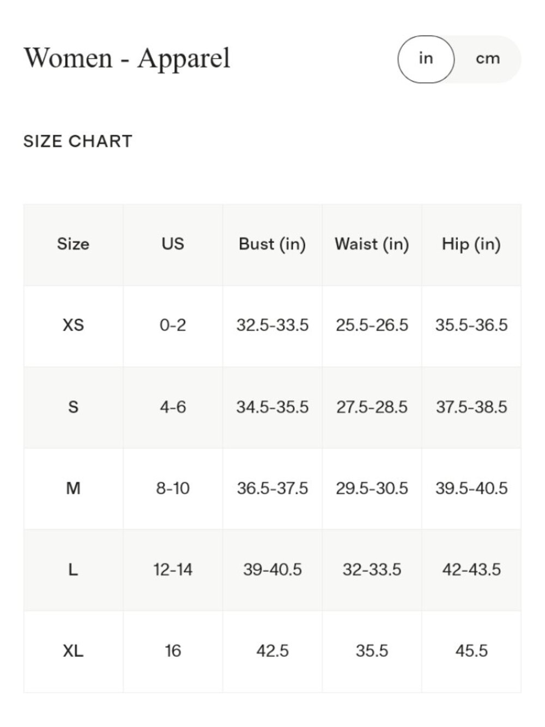Click the hip 45.5 cell

tap(471, 651)
